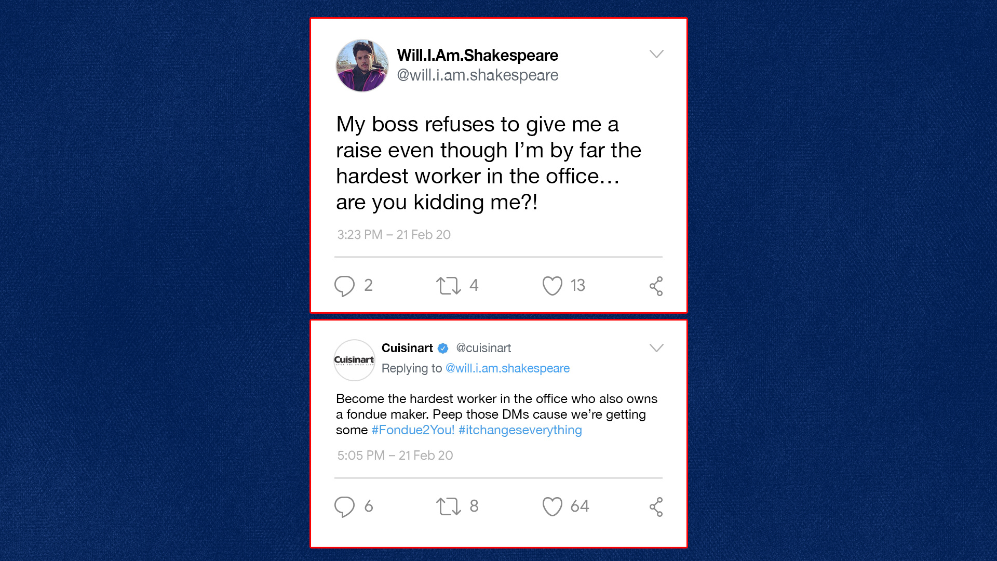Retweet the Cuisinart fondue maker reply
This screenshot has height=561, width=997.
click(x=449, y=506)
